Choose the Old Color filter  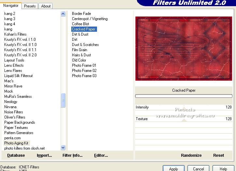tap(79, 60)
